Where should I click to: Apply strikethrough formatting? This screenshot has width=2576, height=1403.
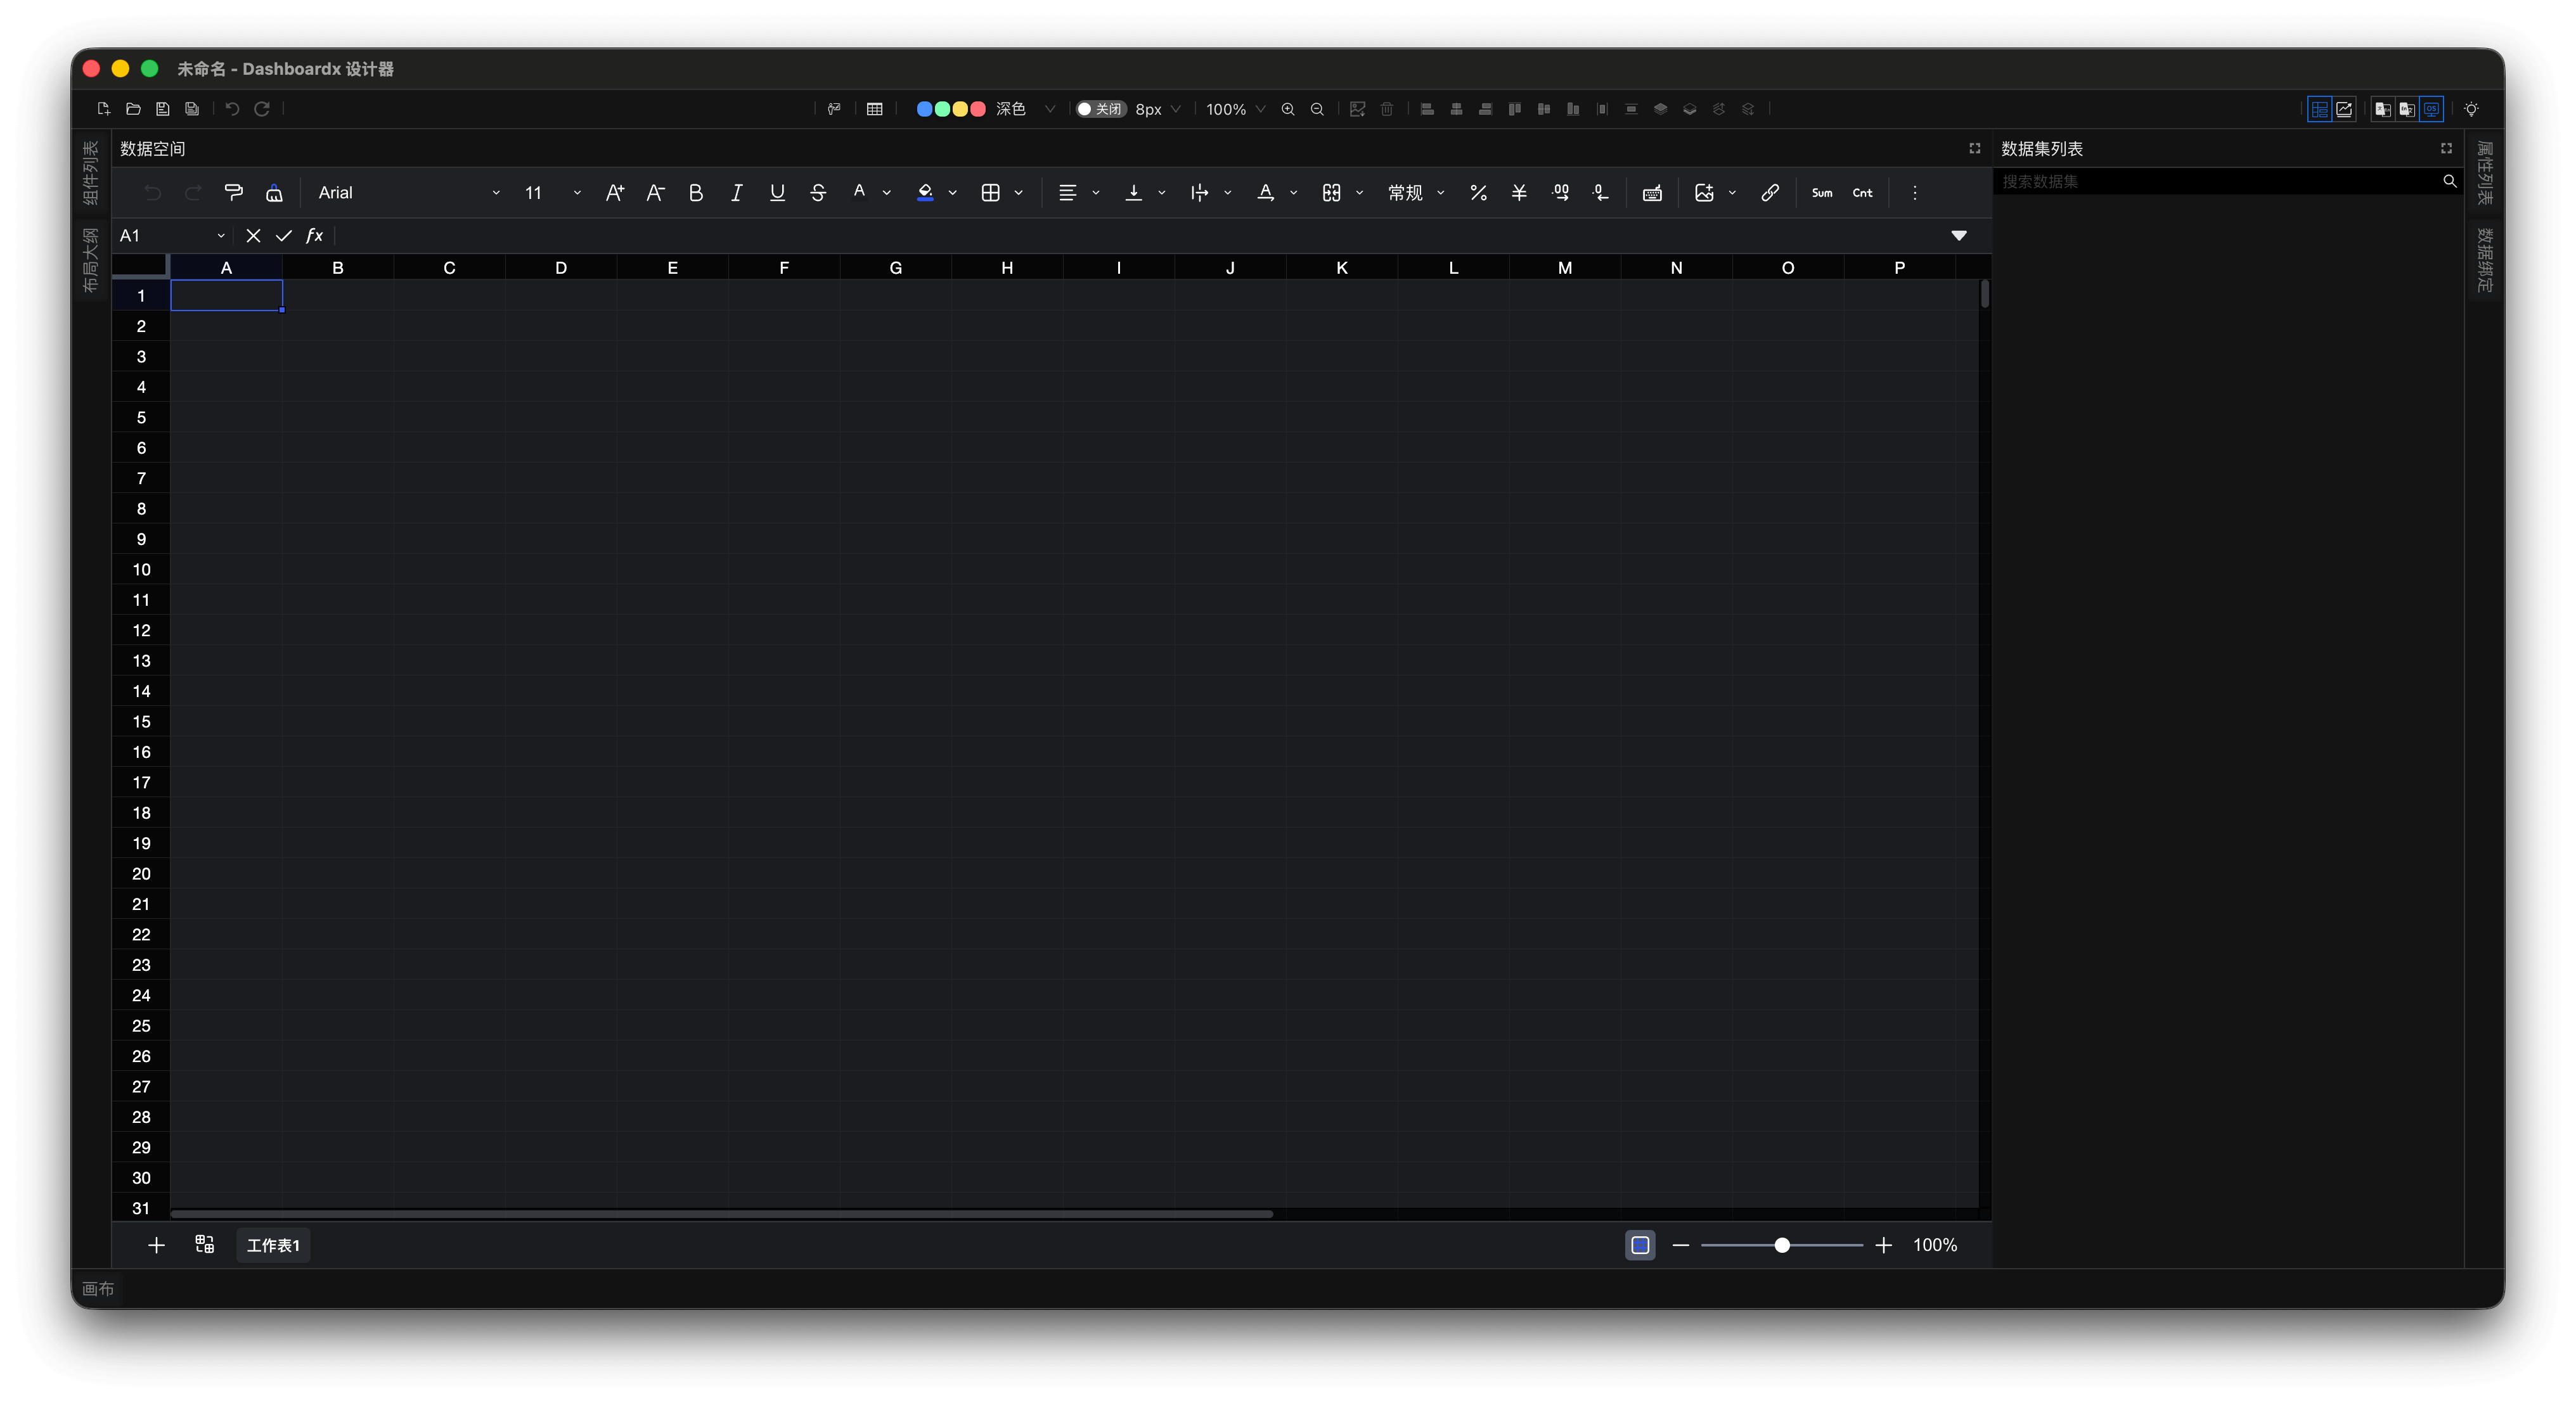click(x=818, y=193)
